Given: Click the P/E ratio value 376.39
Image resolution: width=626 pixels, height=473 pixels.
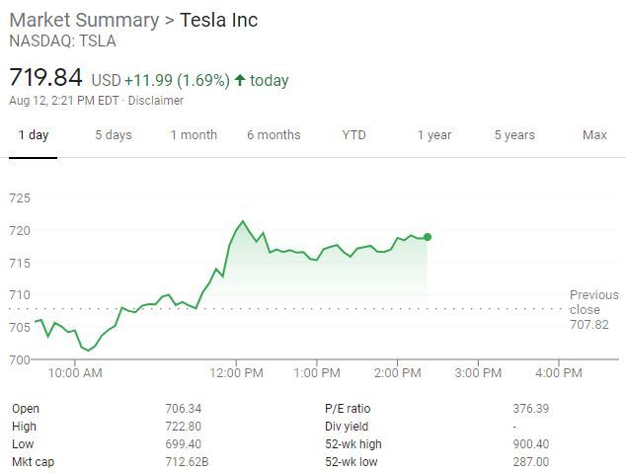Looking at the screenshot, I should (531, 409).
